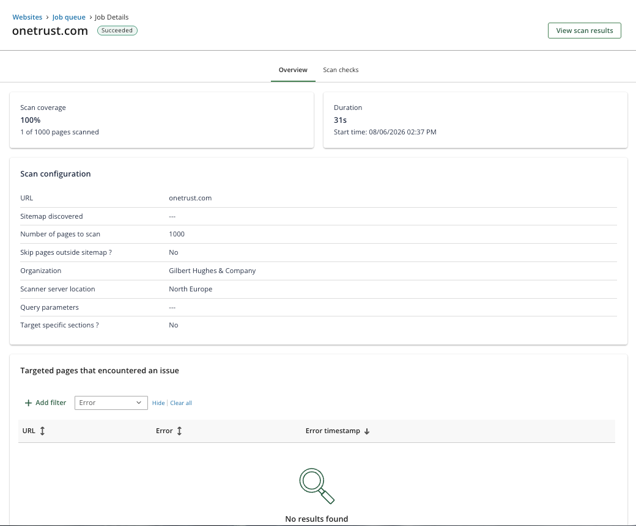Click the Scan configuration heading
Image resolution: width=636 pixels, height=526 pixels.
(x=56, y=174)
